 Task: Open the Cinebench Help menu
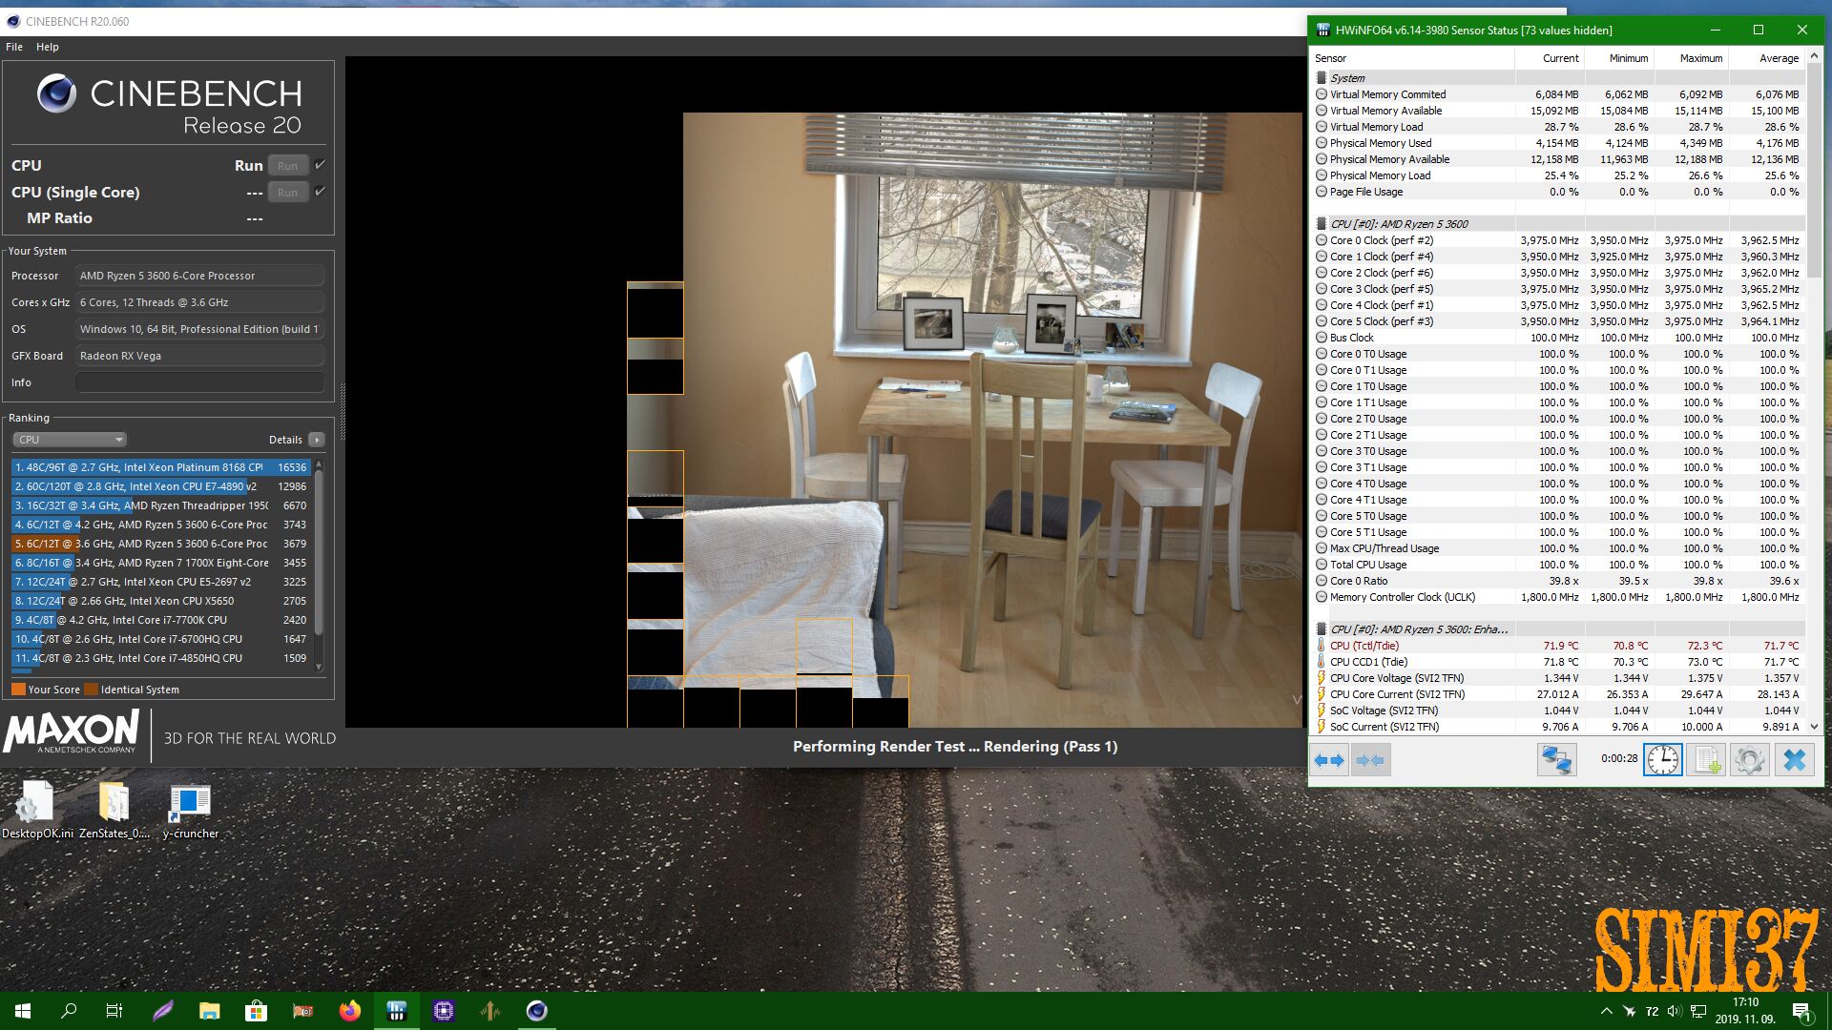(x=48, y=47)
